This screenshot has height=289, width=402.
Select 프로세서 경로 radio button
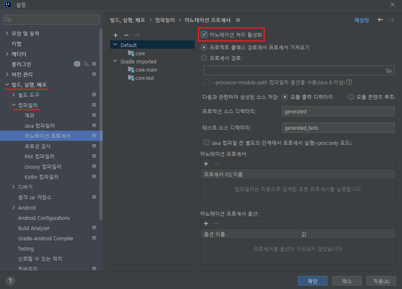tap(204, 58)
